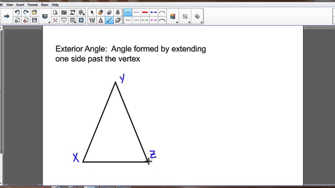Select the Shapes tool
The width and height of the screenshot is (335, 188).
pyautogui.click(x=101, y=12)
